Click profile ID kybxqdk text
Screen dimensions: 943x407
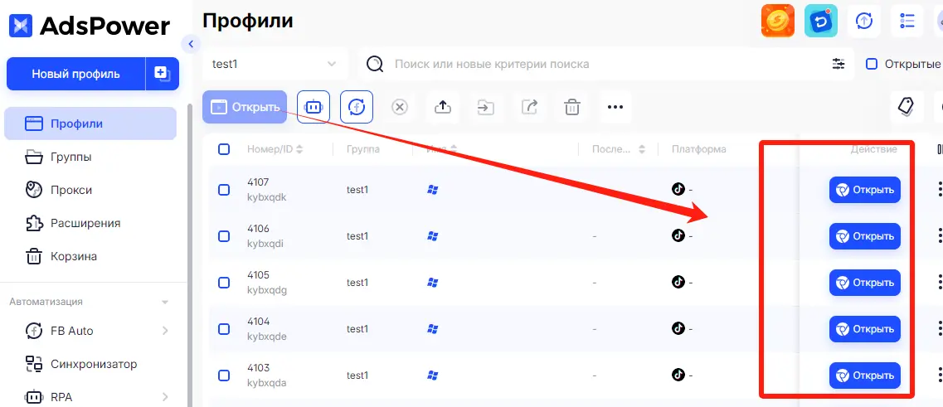267,197
